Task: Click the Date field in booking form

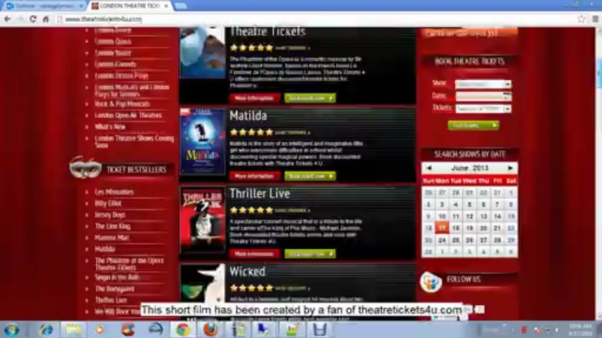Action: [483, 96]
